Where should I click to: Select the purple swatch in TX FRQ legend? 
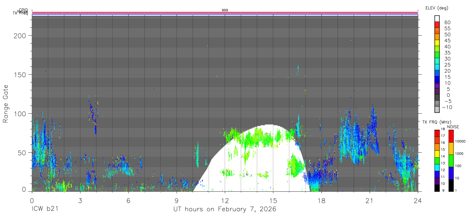pos(437,181)
